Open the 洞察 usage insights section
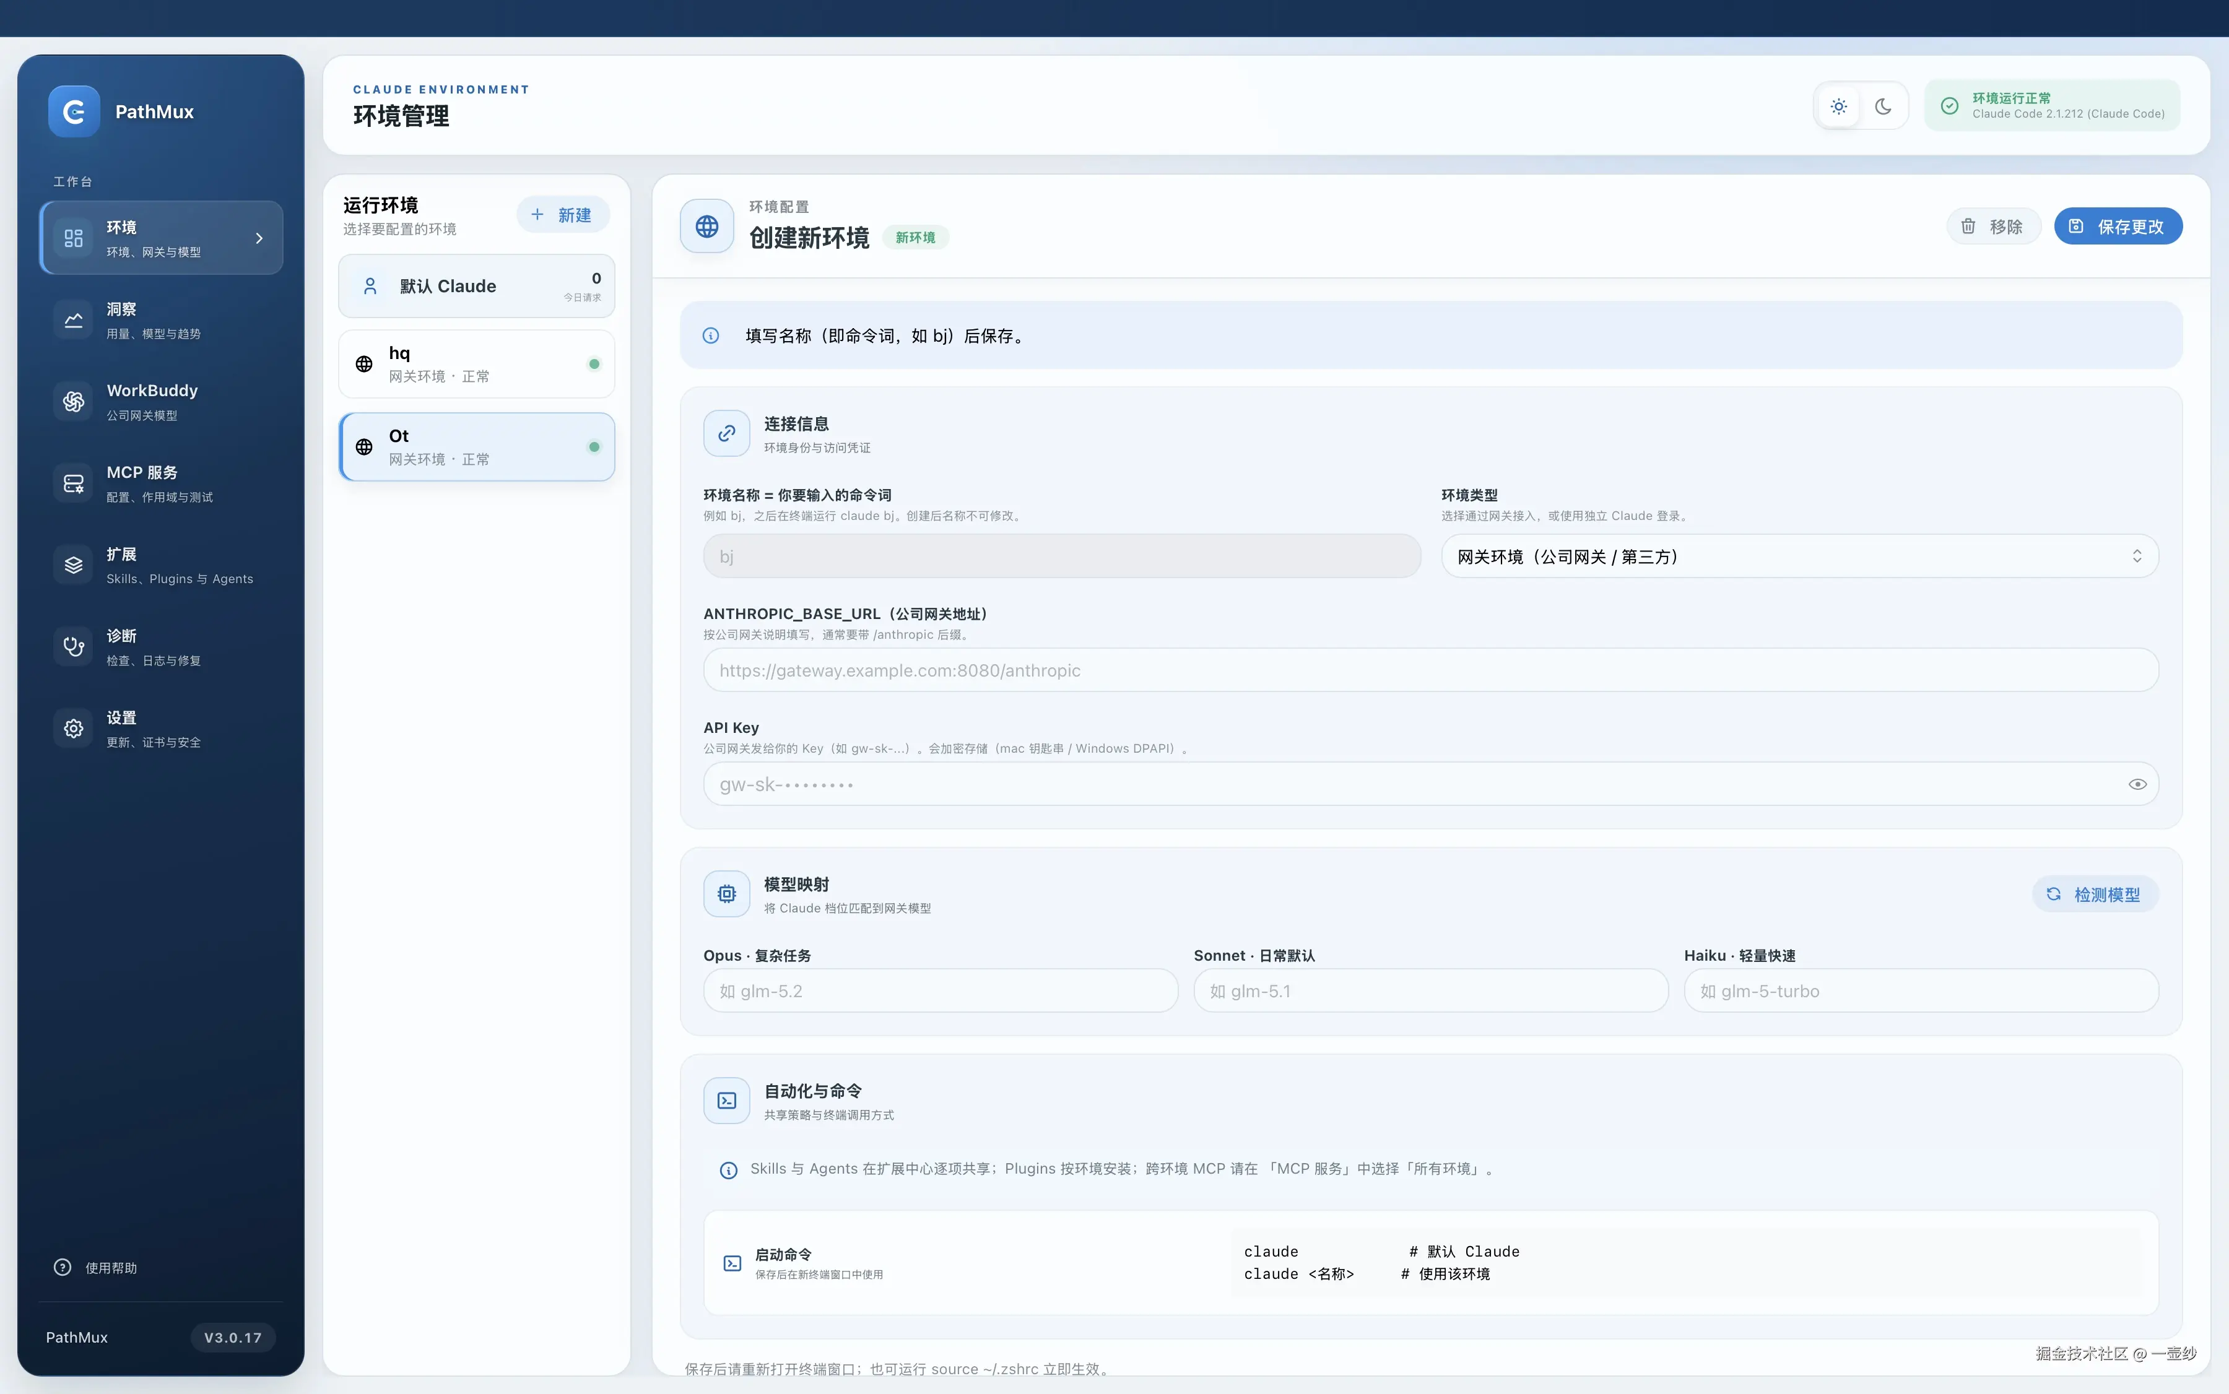This screenshot has height=1394, width=2229. (162, 320)
